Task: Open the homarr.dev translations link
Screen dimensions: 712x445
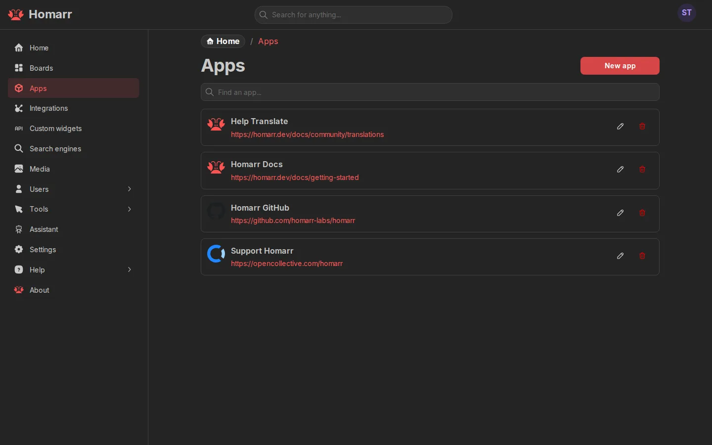Action: [307, 134]
